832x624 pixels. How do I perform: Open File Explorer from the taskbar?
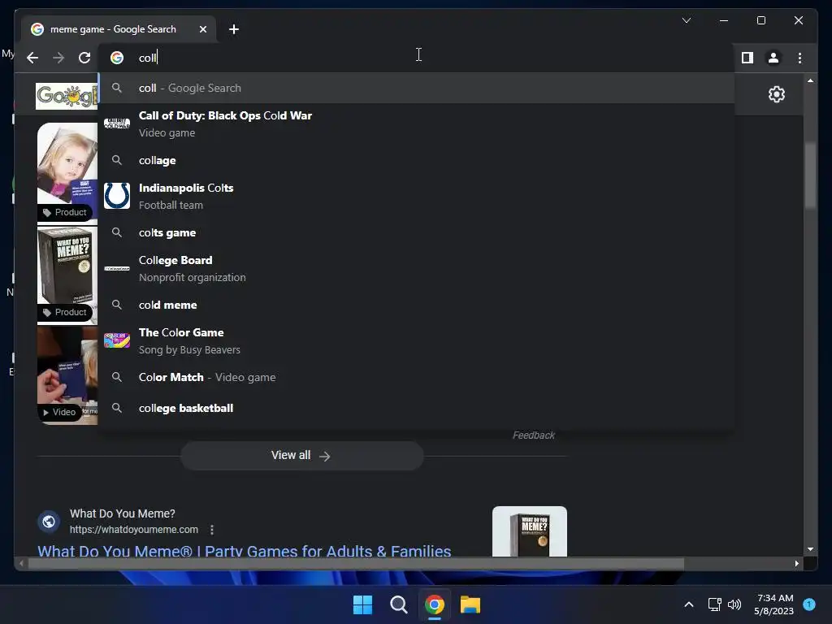(x=470, y=604)
